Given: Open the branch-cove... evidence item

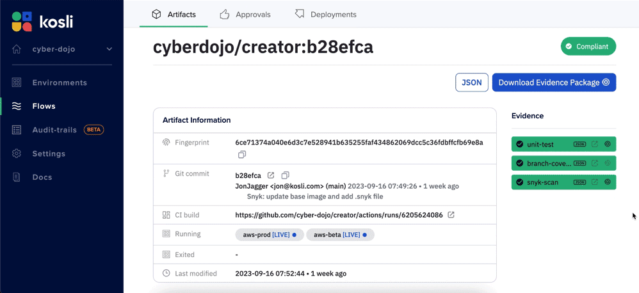Looking at the screenshot, I should [x=549, y=163].
